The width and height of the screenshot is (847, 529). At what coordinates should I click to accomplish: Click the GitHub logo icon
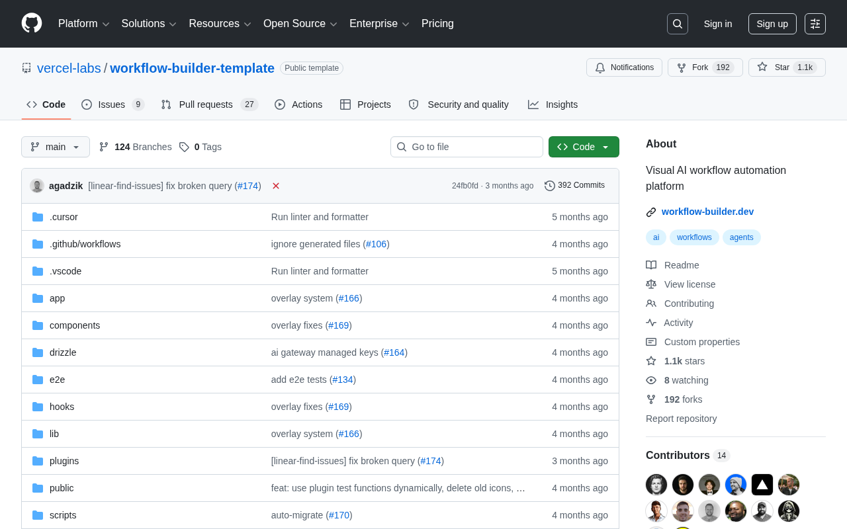click(x=32, y=23)
